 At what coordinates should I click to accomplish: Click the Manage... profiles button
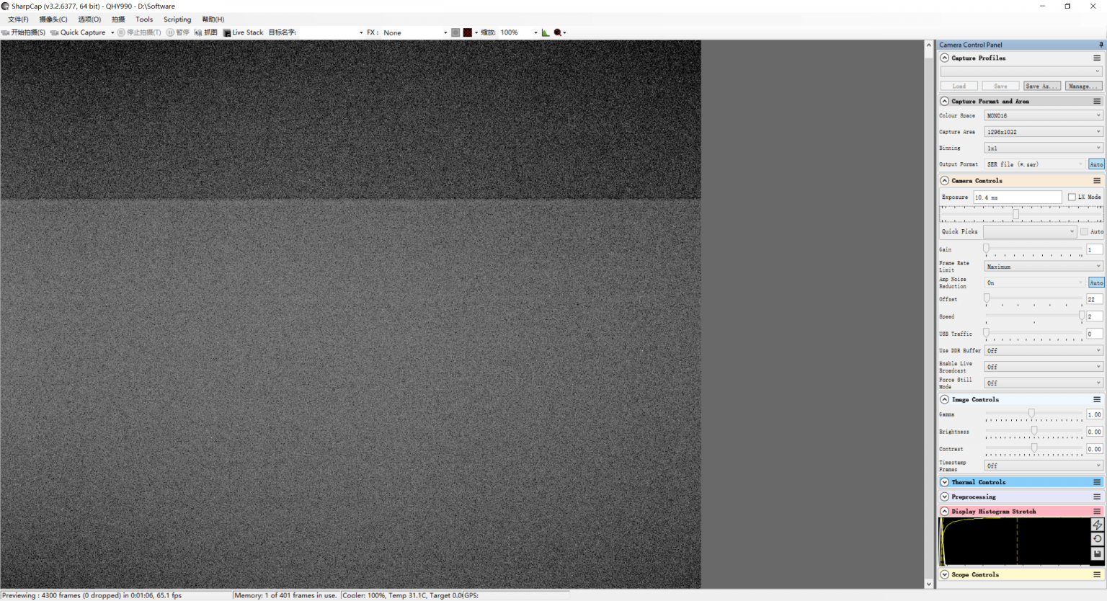pyautogui.click(x=1083, y=86)
